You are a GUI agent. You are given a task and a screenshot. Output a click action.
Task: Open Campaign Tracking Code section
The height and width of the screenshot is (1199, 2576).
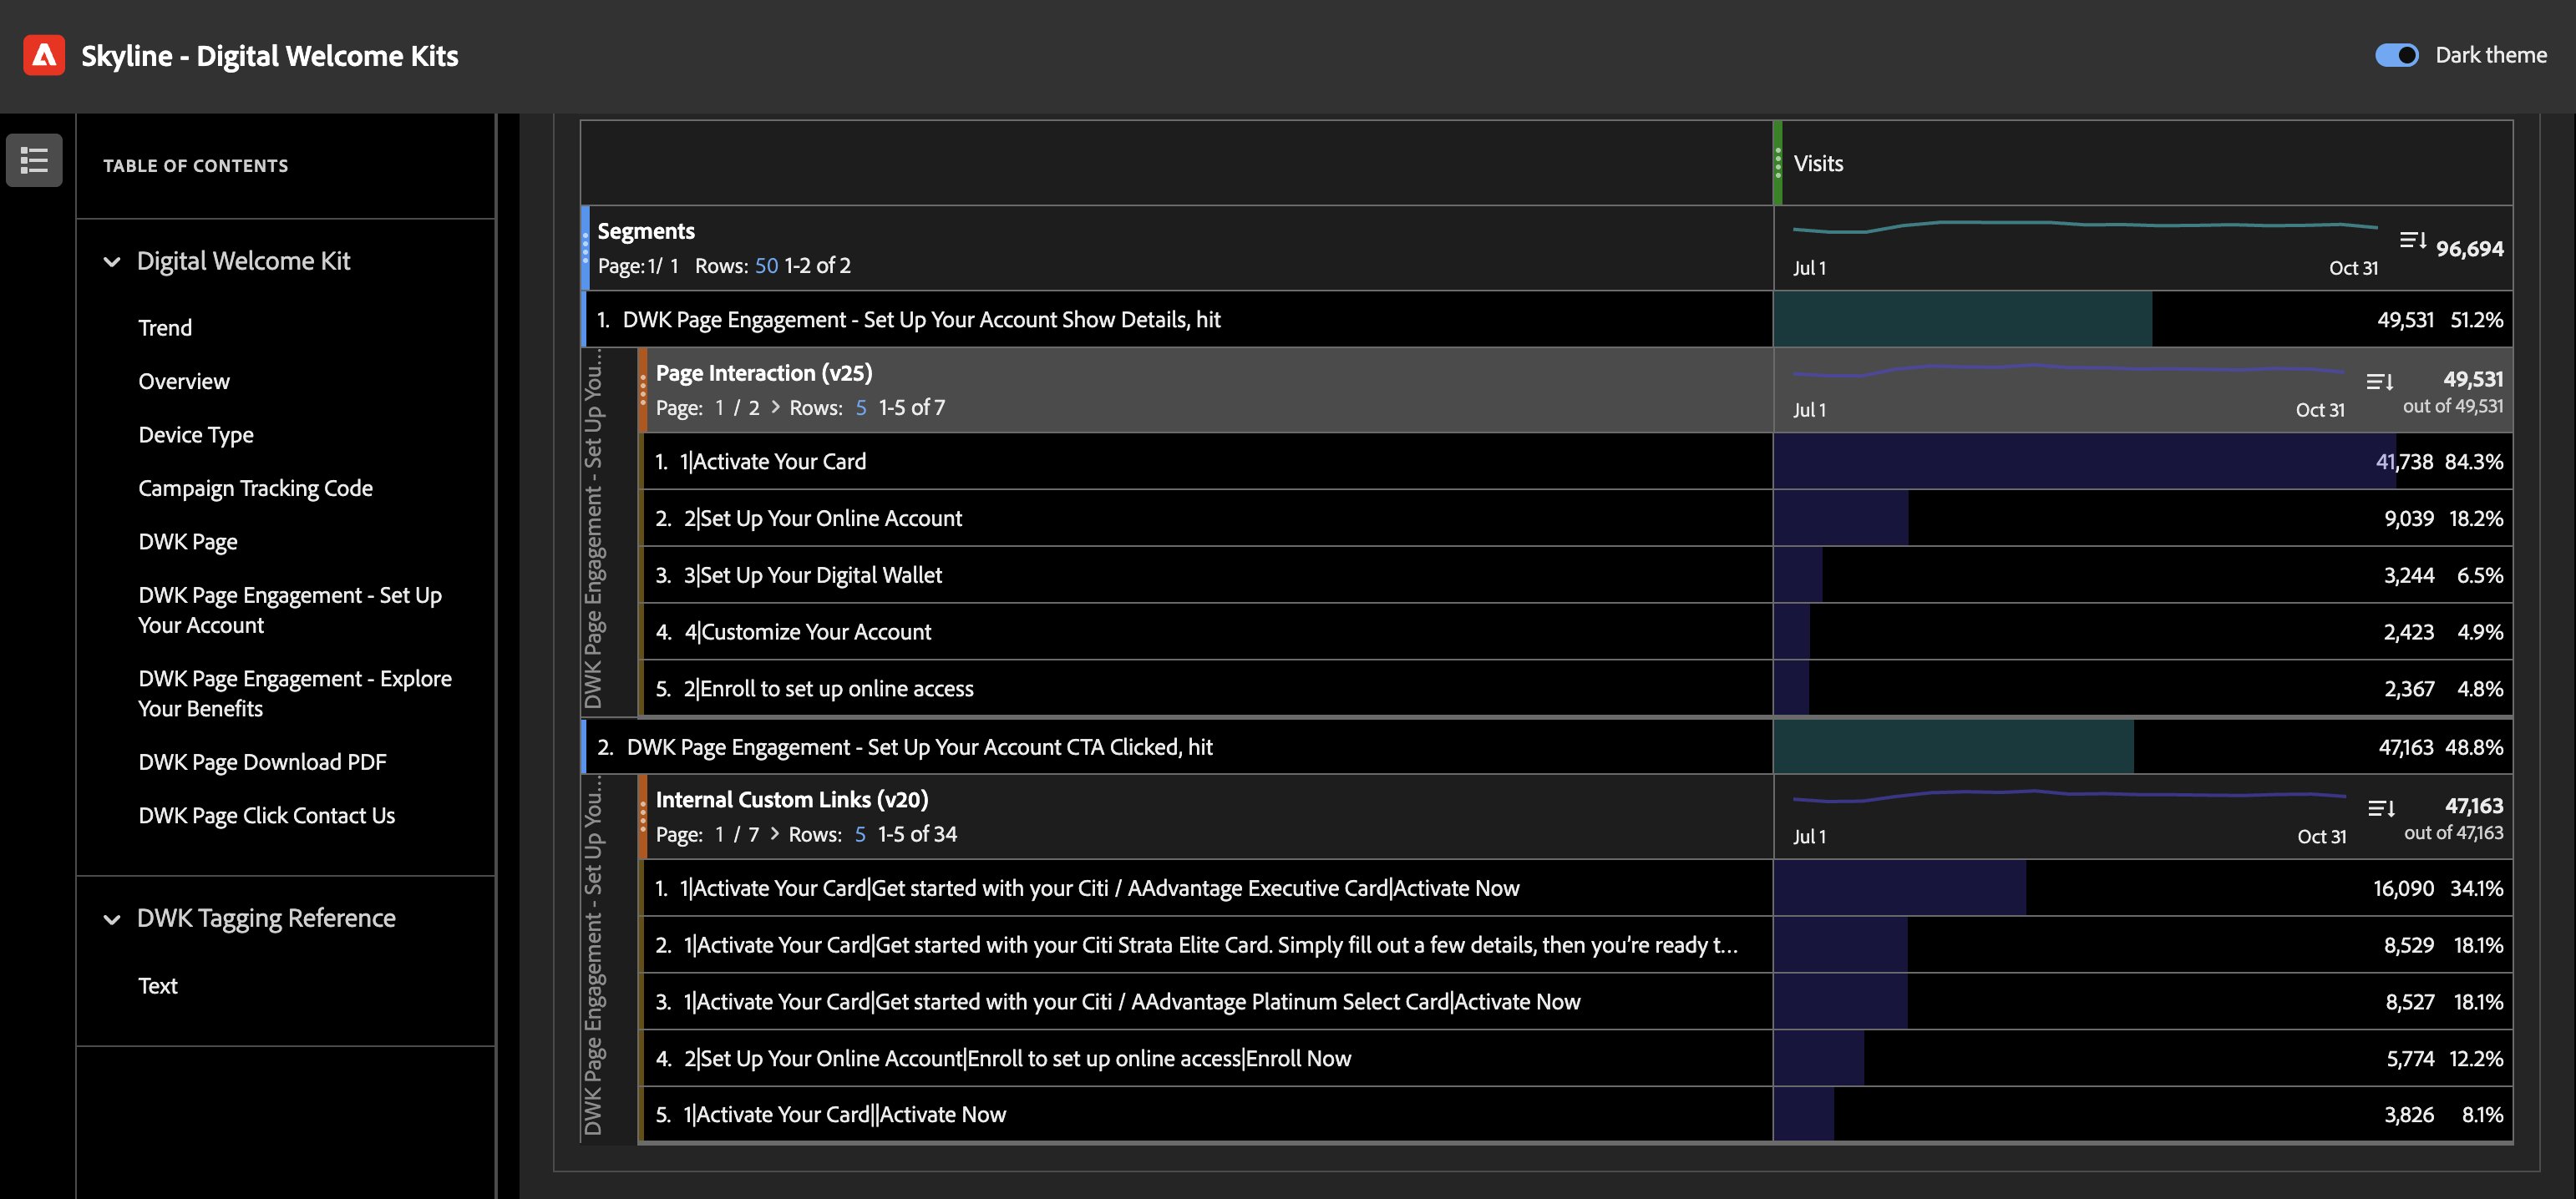click(255, 488)
